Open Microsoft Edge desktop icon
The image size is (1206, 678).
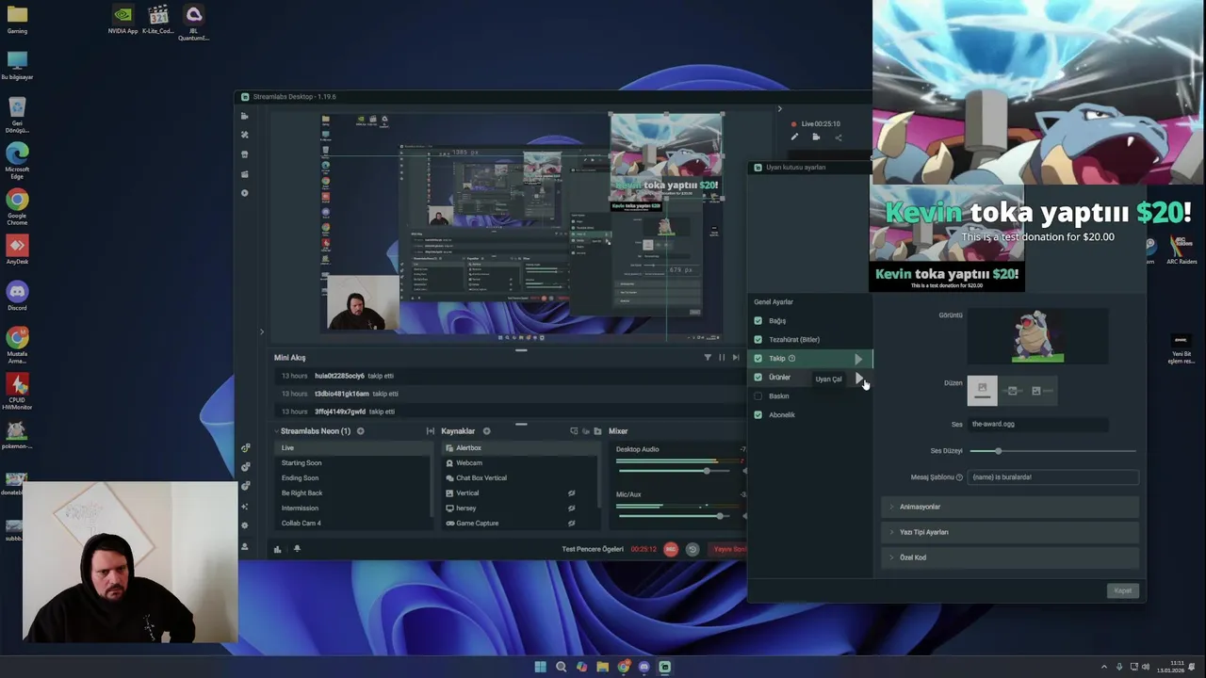pyautogui.click(x=17, y=160)
